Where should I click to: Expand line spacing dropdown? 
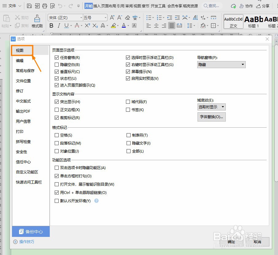pos(194,26)
